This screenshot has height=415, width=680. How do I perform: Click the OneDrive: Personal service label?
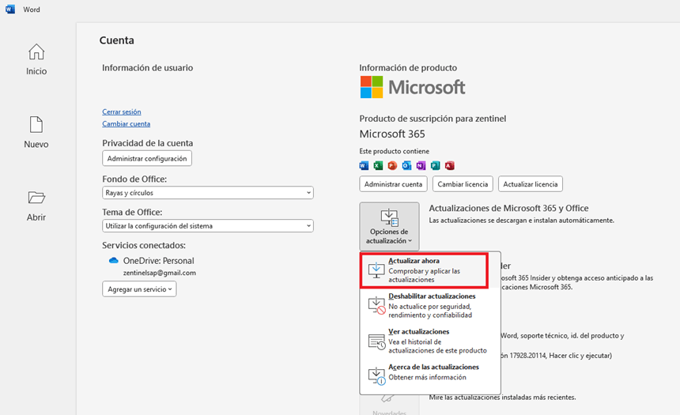[159, 261]
